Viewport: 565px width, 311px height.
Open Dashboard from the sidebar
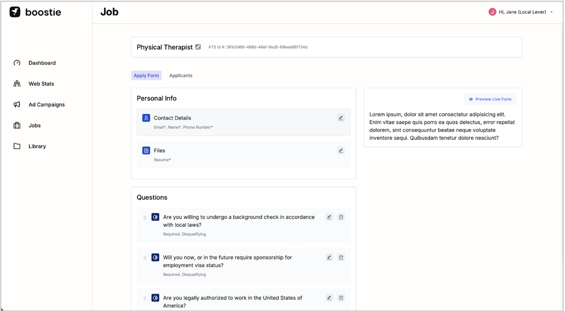(42, 63)
